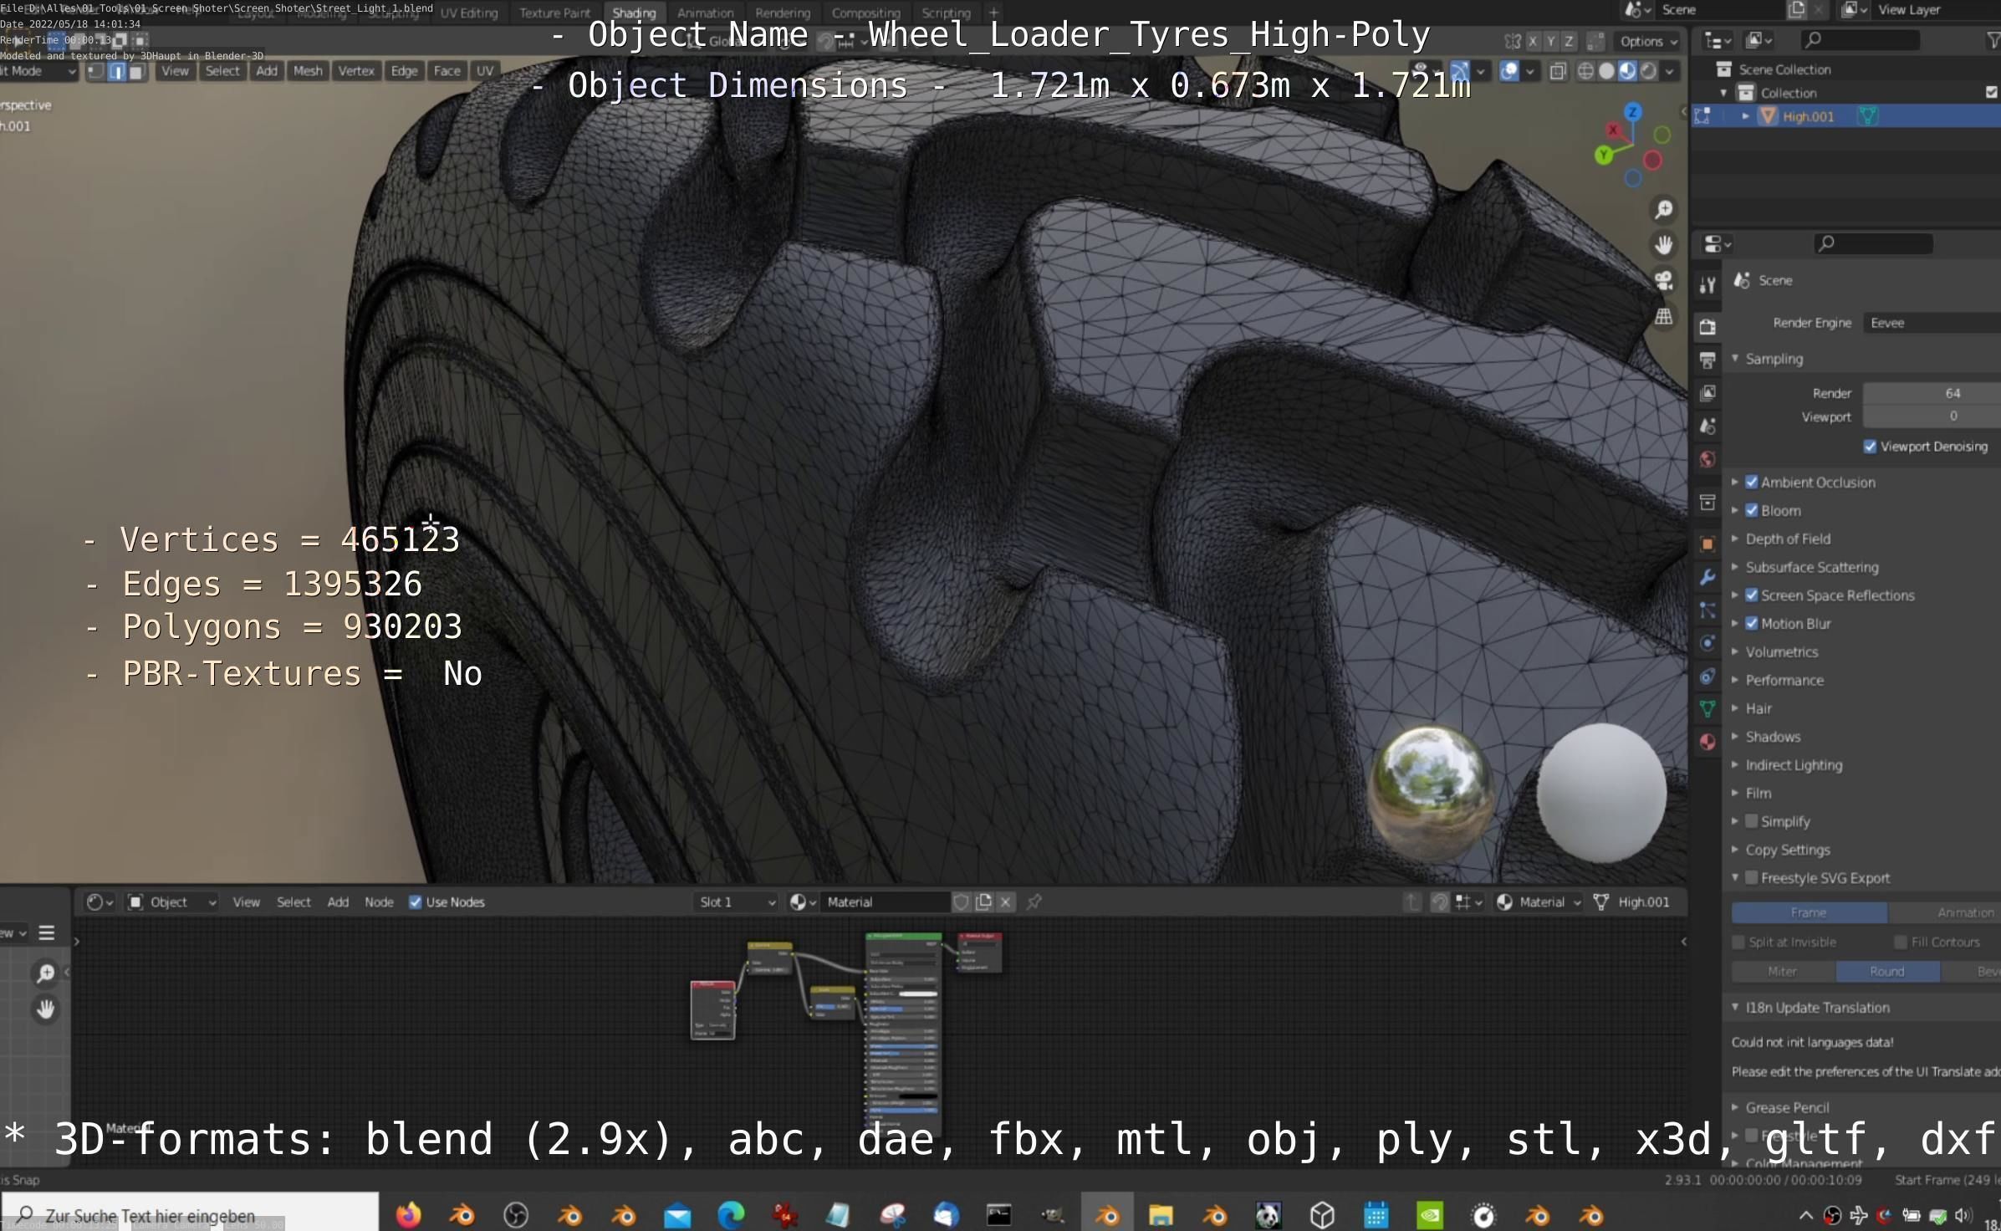Switch perspective/orthographic with the grid icon

1664,316
